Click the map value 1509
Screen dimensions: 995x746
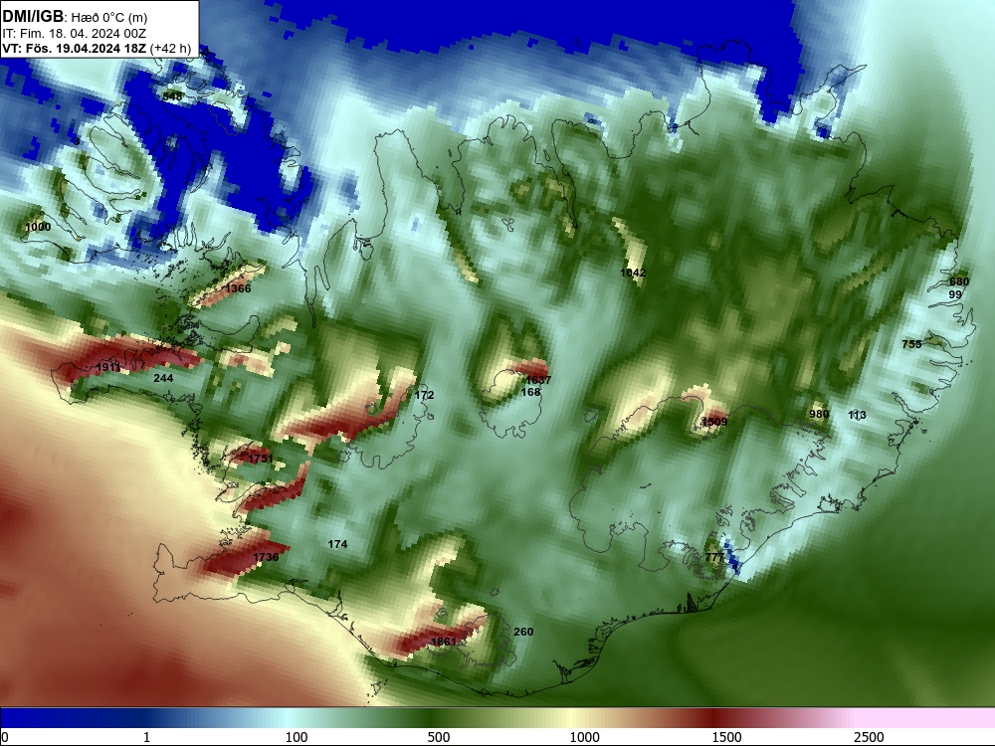pyautogui.click(x=714, y=422)
